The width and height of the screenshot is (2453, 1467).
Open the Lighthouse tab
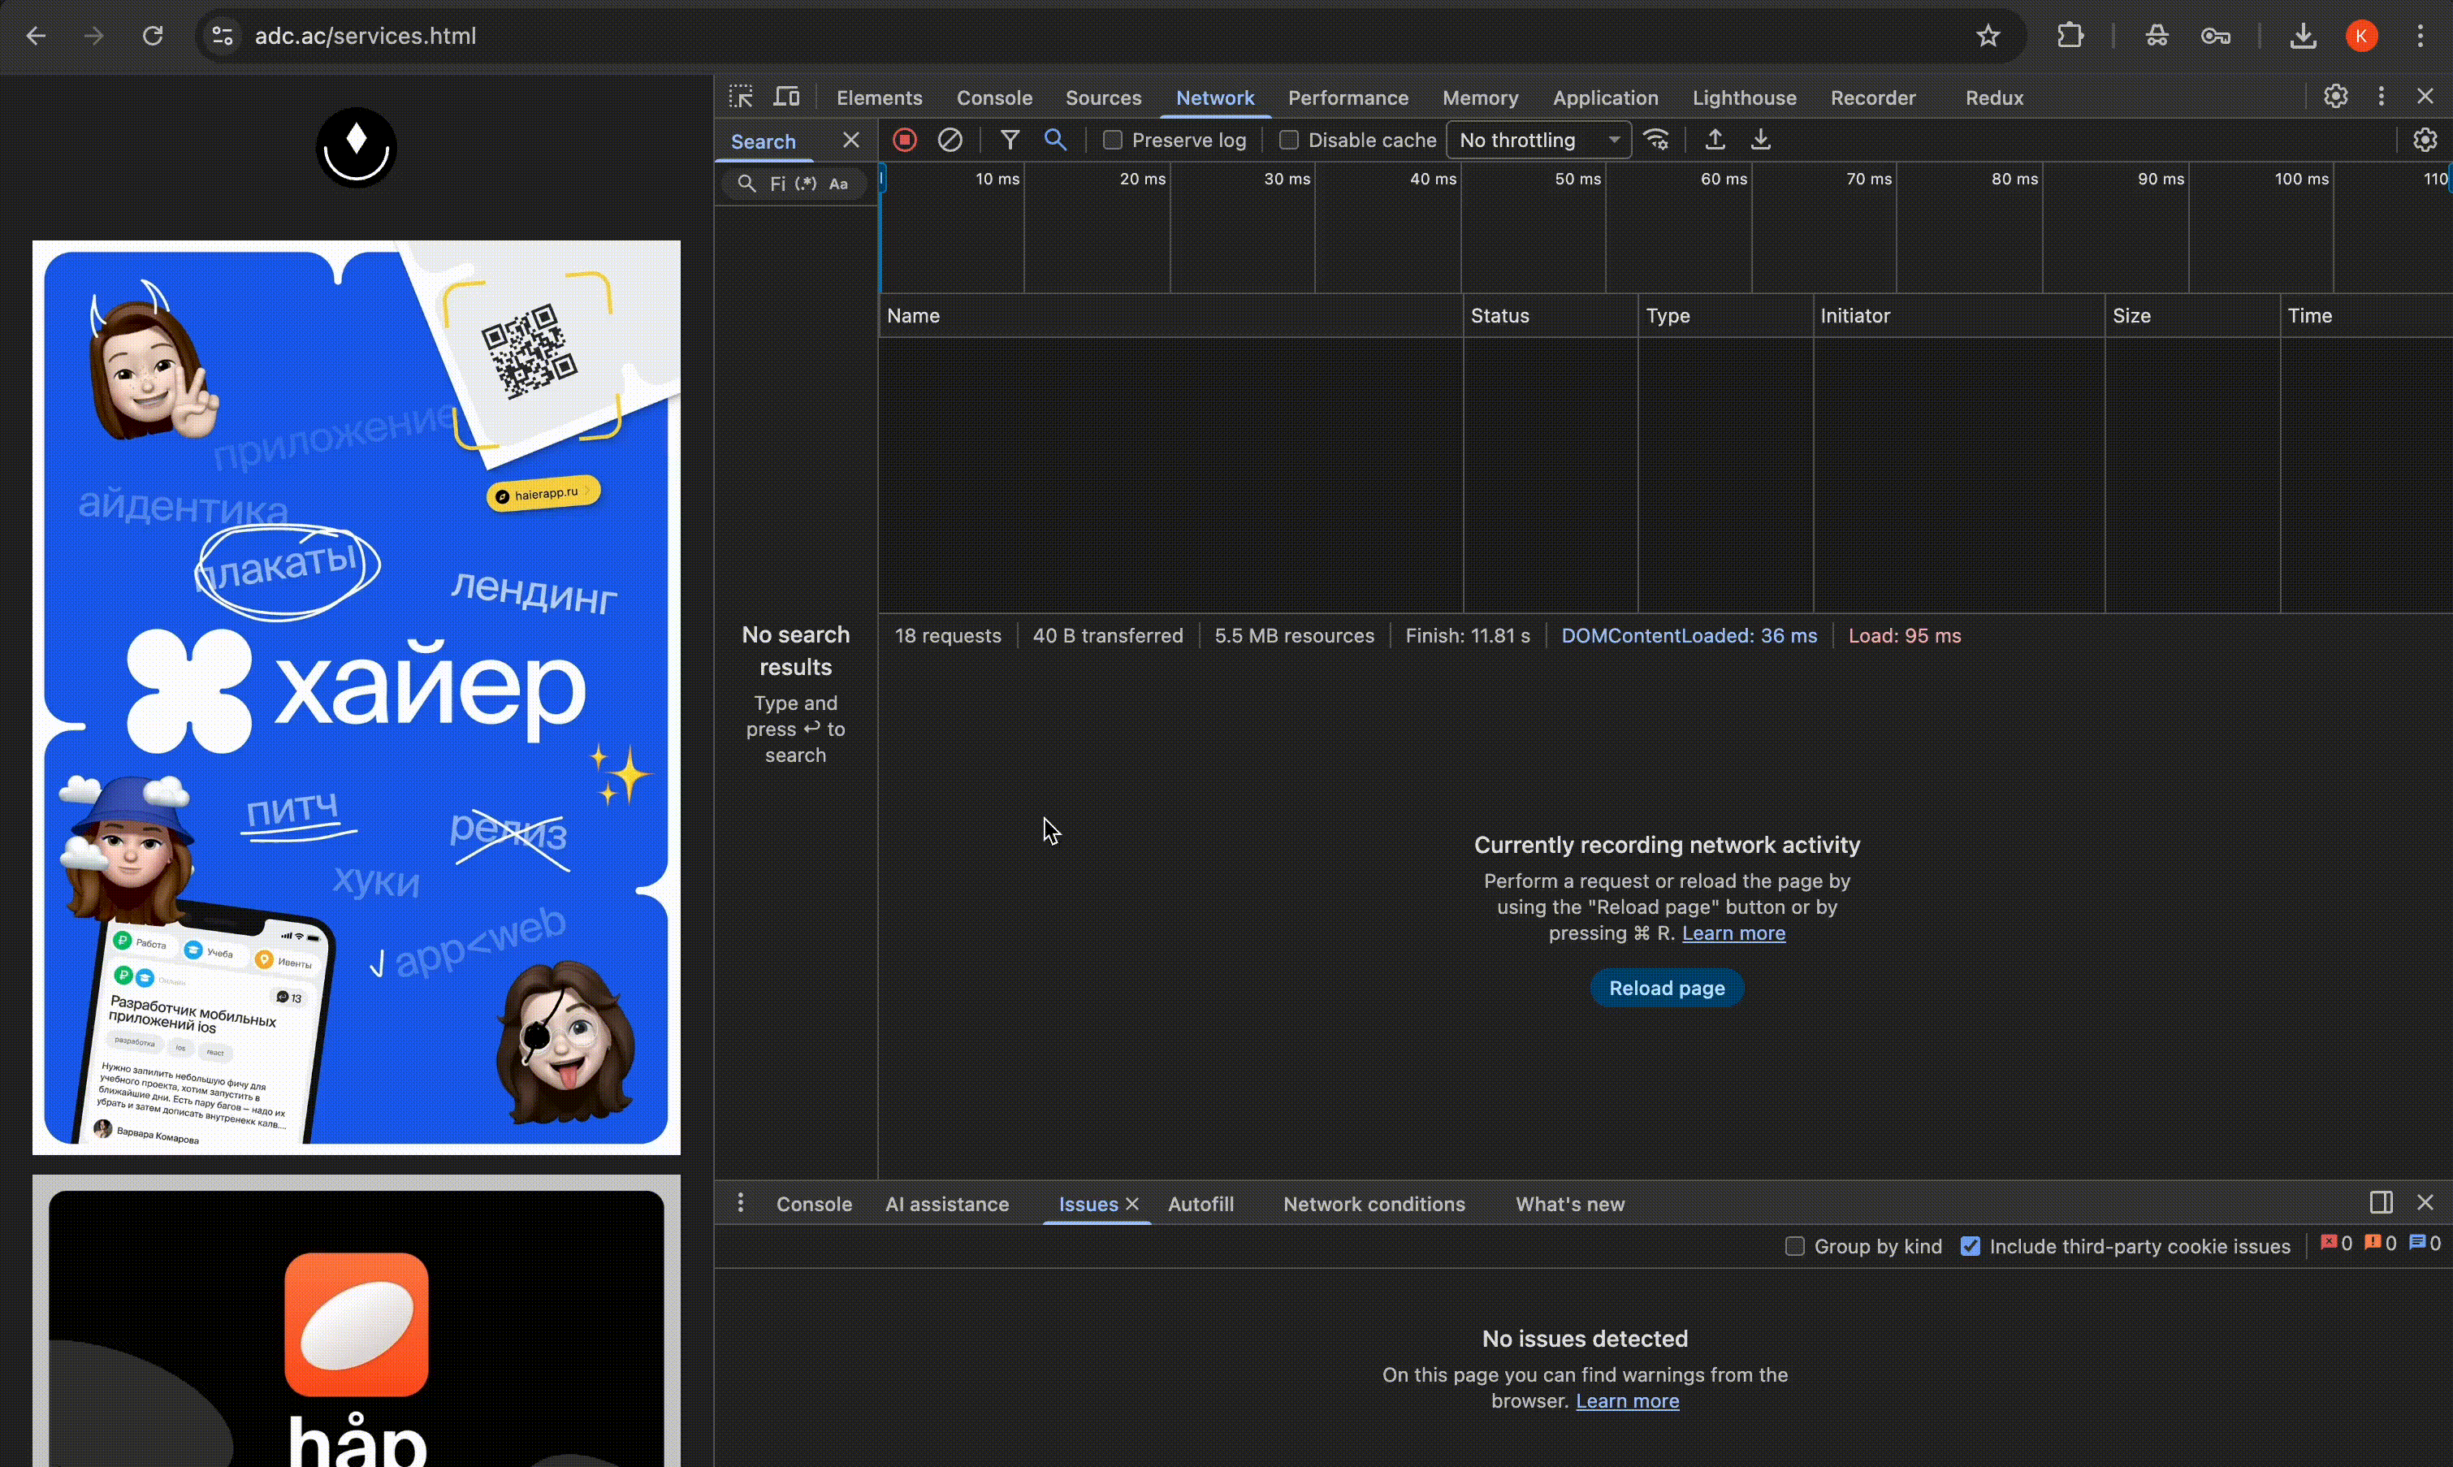coord(1745,97)
